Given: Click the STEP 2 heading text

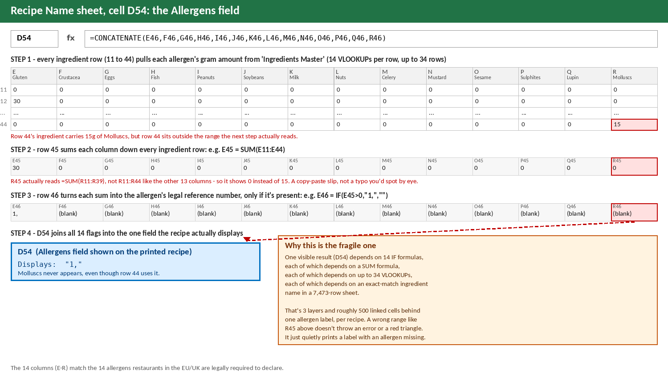Looking at the screenshot, I should [148, 149].
